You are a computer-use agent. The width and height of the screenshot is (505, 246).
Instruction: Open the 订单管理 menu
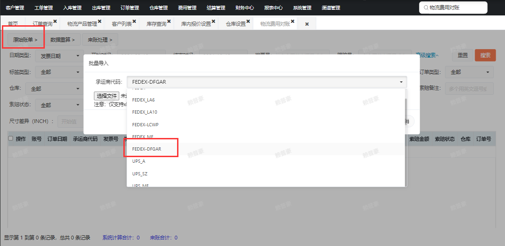tap(130, 8)
